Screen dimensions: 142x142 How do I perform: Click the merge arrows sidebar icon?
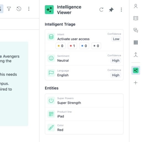pyautogui.click(x=136, y=55)
